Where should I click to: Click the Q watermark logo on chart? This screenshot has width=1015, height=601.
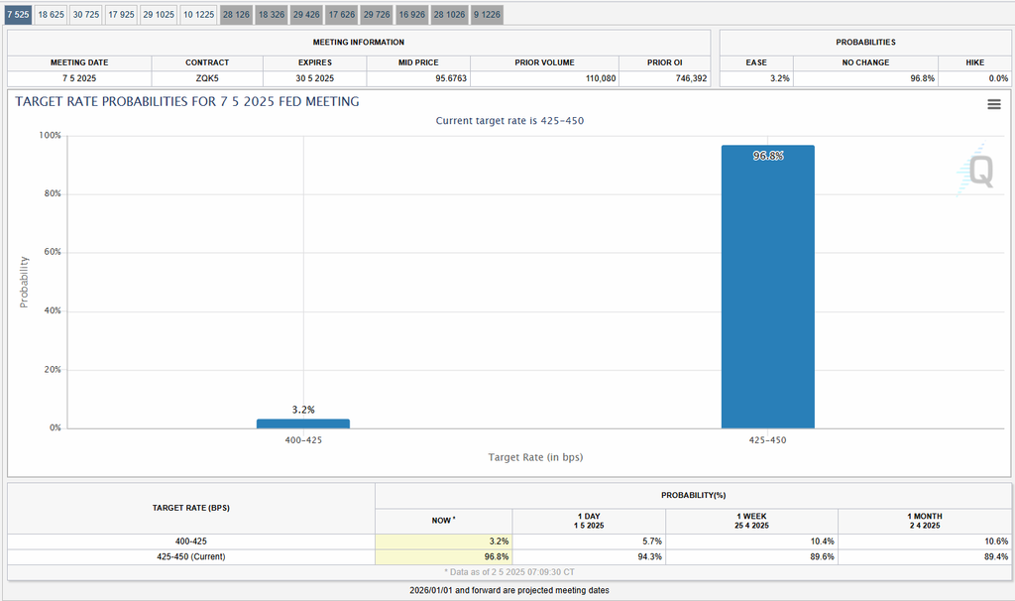977,172
